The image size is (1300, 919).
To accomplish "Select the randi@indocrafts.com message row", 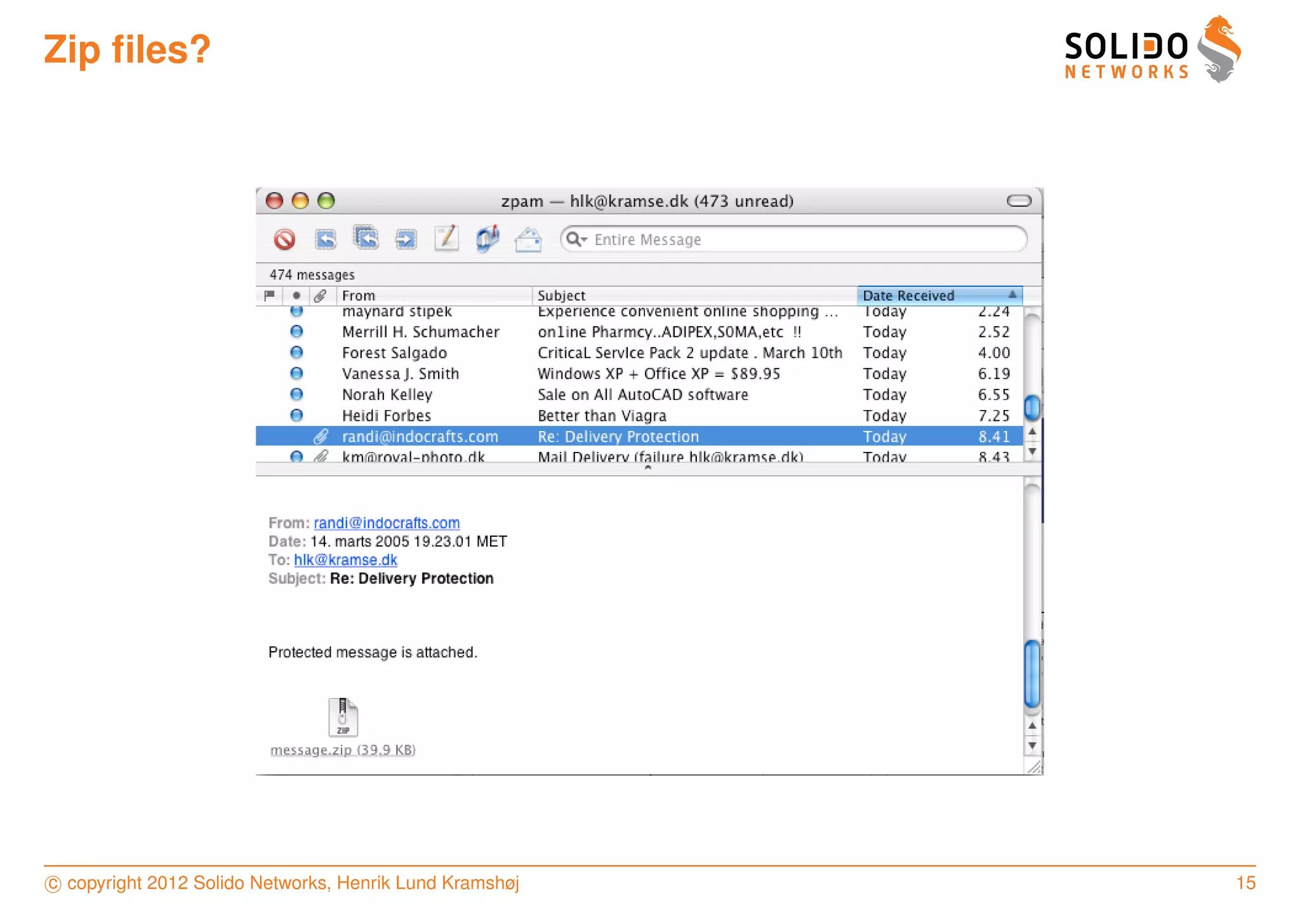I will 639,436.
